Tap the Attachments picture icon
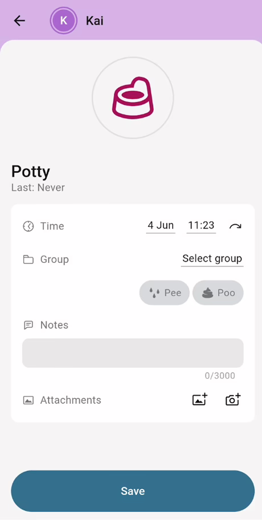The image size is (262, 520). 28,400
